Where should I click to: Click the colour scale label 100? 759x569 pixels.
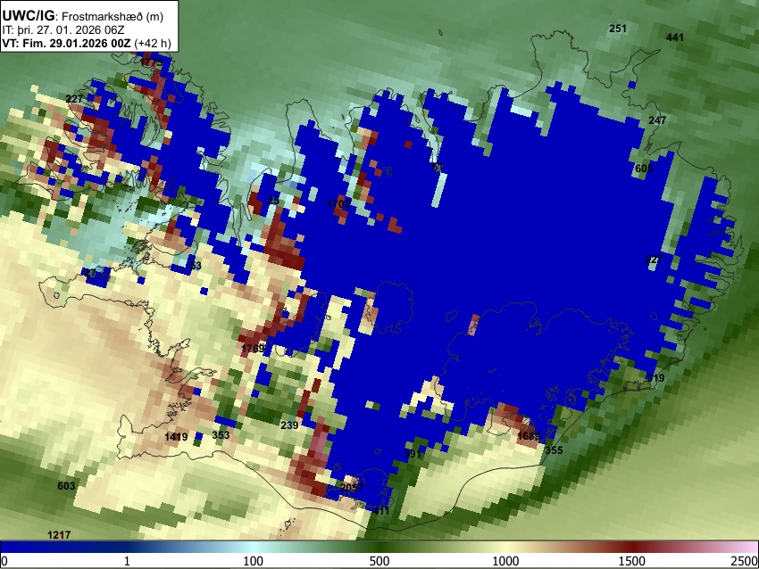click(x=253, y=561)
